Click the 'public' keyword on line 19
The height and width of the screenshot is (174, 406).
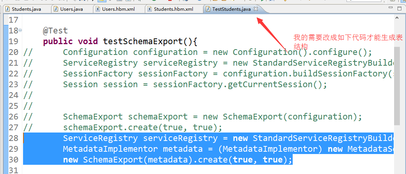[58, 41]
